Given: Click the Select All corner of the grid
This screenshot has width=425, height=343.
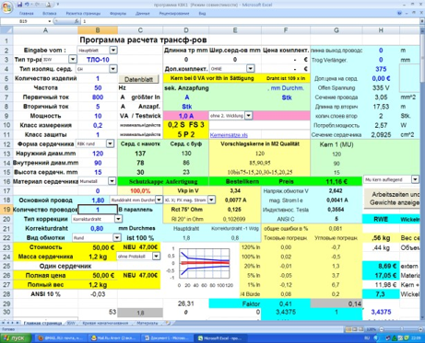Looking at the screenshot, I should click(6, 30).
